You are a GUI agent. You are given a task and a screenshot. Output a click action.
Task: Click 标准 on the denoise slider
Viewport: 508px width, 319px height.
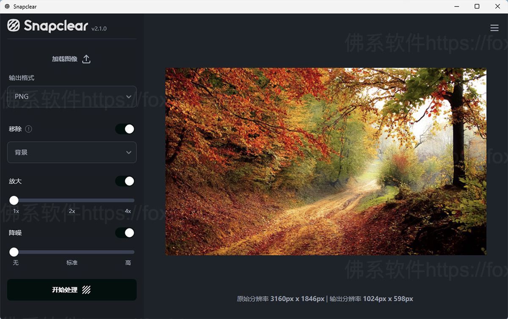point(71,262)
